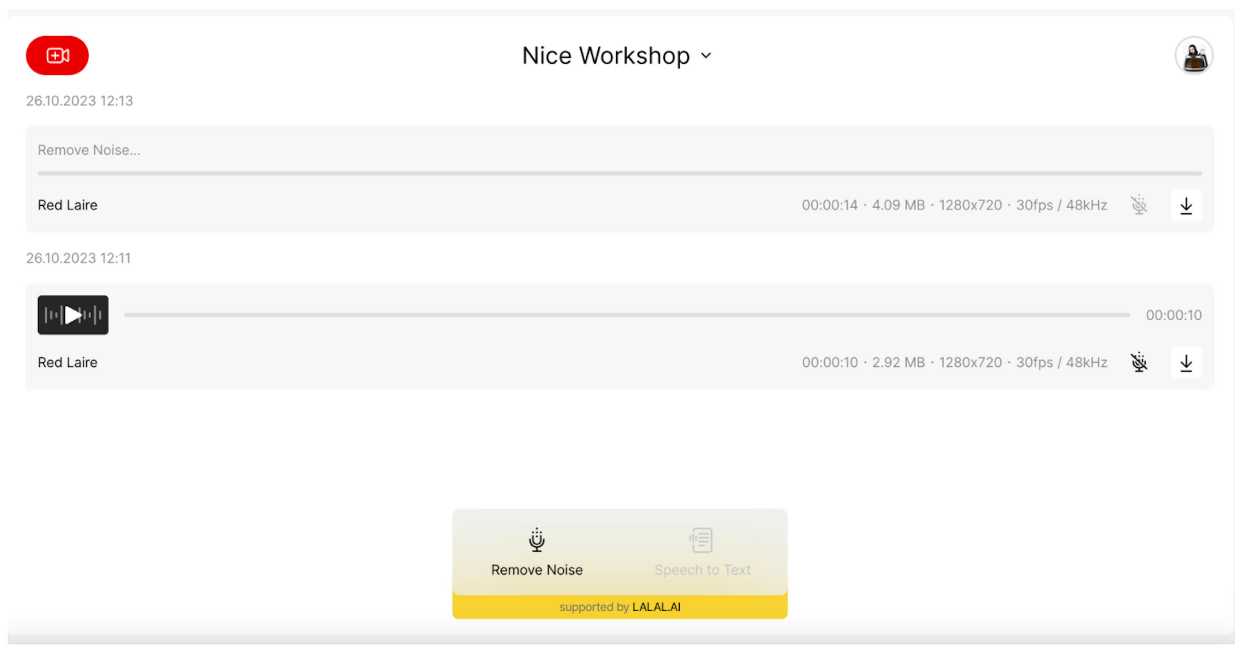
Task: Open the LALAL.AI supported-by link
Action: click(656, 607)
